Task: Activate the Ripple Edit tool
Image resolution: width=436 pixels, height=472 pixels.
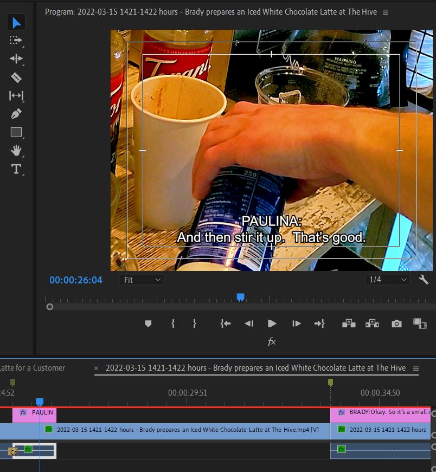Action: pyautogui.click(x=16, y=59)
